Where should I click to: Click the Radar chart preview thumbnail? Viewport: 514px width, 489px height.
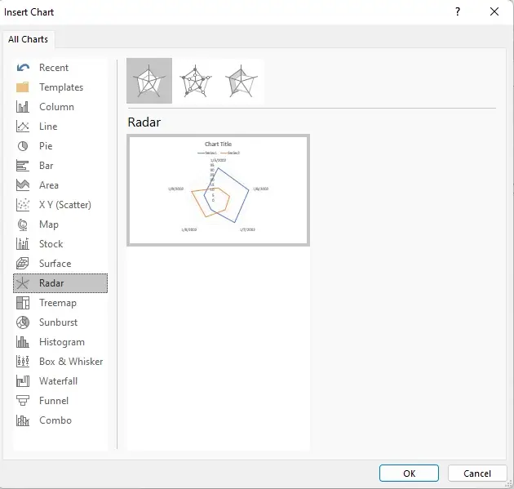[x=218, y=190]
